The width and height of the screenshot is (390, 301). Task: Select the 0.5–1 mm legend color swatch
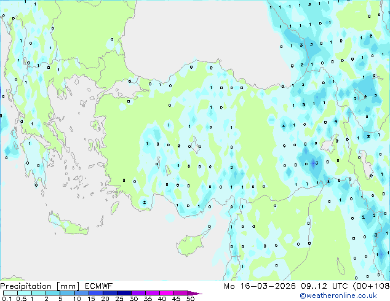point(25,293)
